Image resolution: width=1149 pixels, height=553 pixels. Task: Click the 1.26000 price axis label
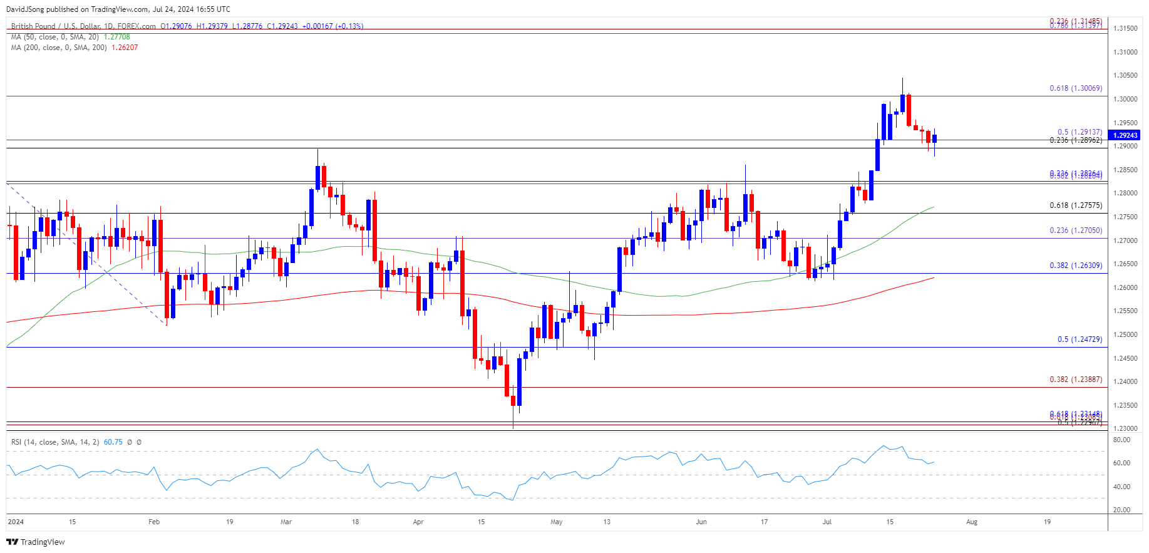click(x=1125, y=288)
